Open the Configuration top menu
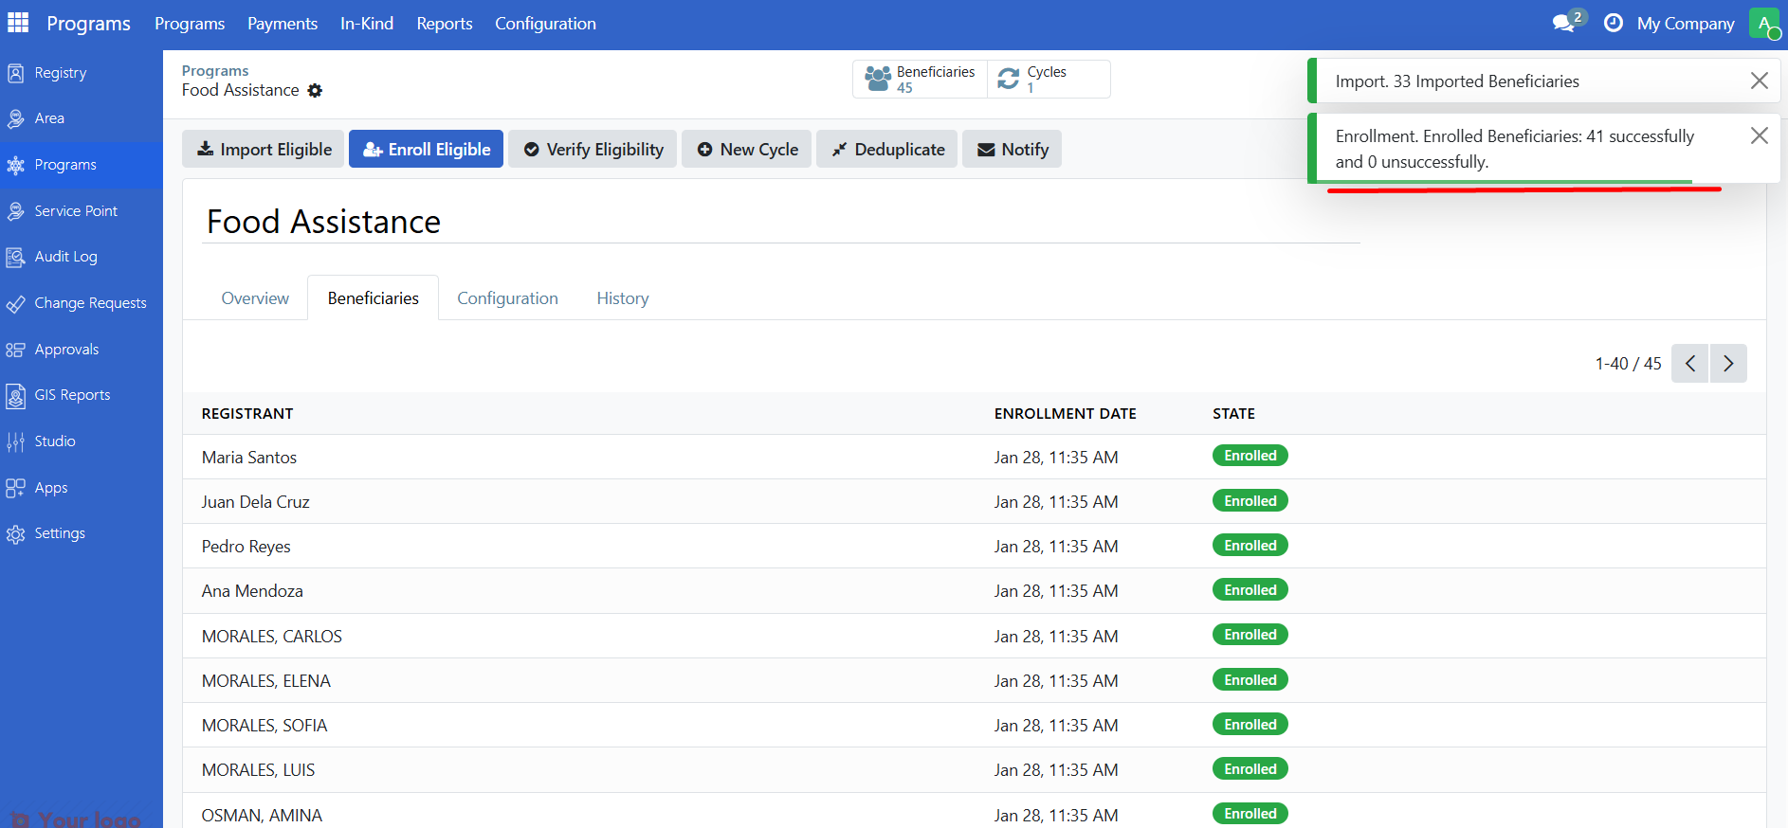This screenshot has height=828, width=1788. (545, 24)
